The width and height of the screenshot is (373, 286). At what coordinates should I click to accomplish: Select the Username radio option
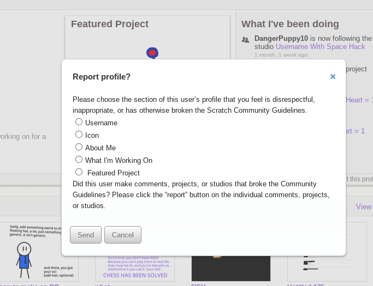coord(79,122)
